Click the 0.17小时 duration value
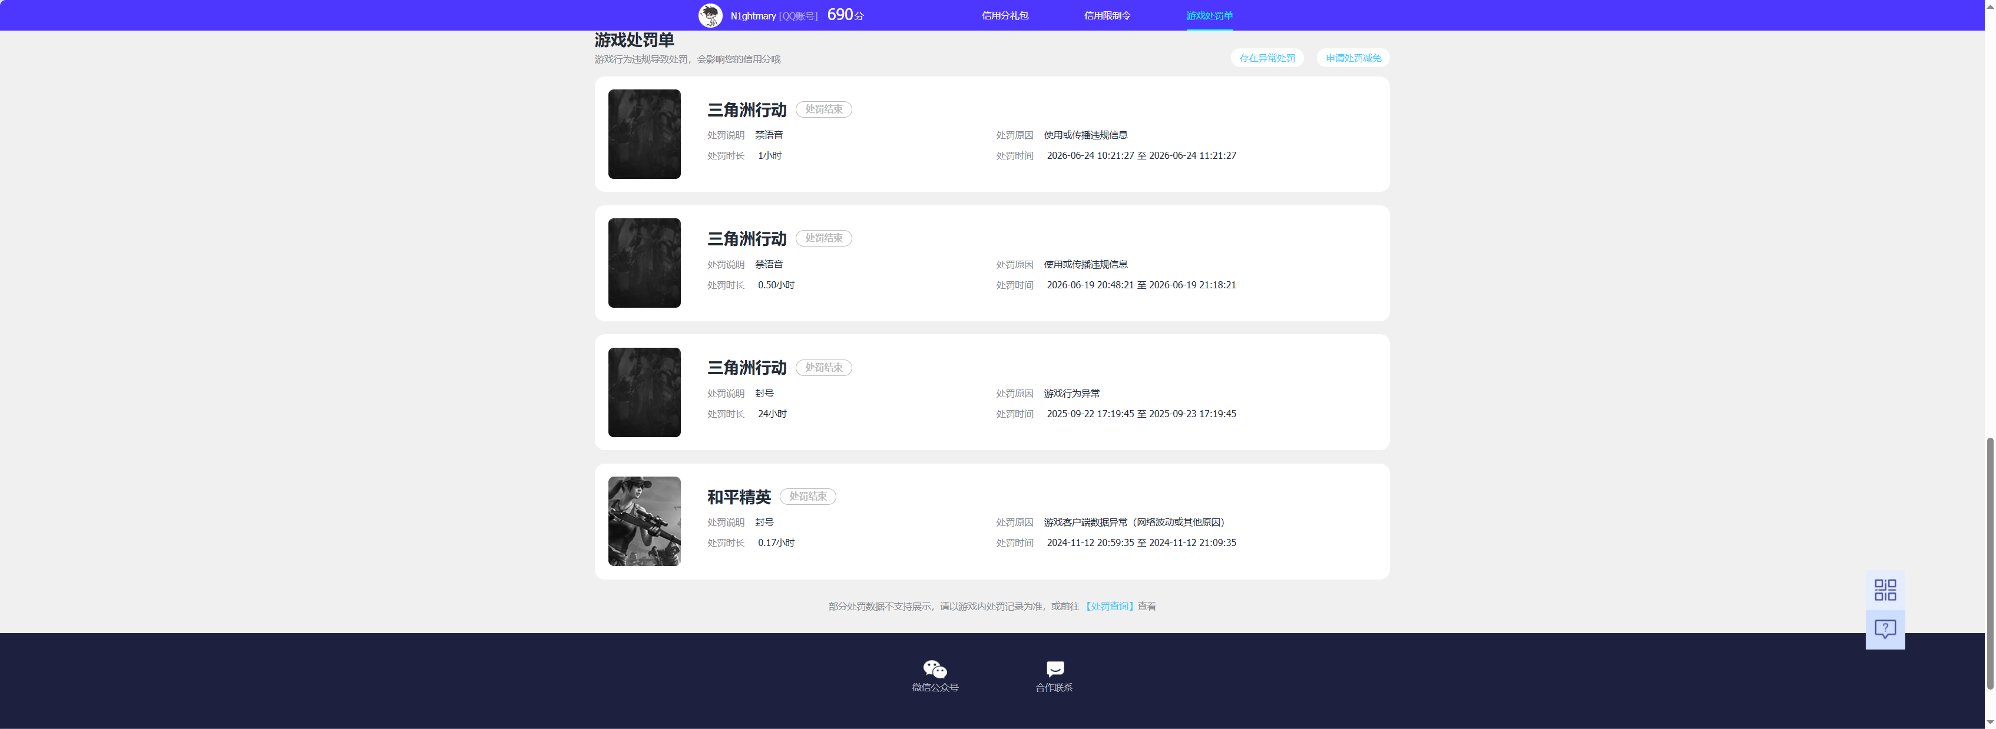The image size is (1996, 729). [x=776, y=542]
